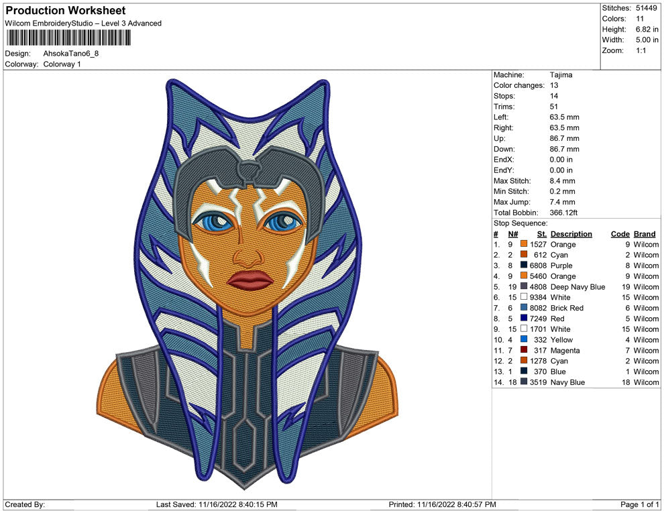This screenshot has width=664, height=511.
Task: Click the Colors value 11
Action: [639, 19]
